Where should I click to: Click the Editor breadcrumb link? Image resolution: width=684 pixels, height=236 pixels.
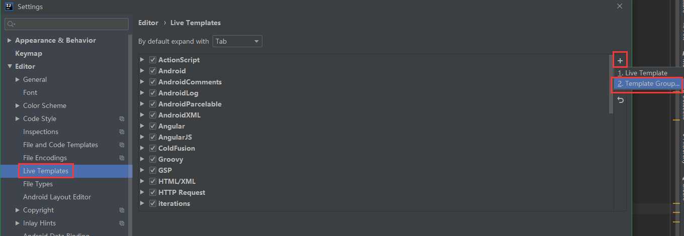coord(148,23)
